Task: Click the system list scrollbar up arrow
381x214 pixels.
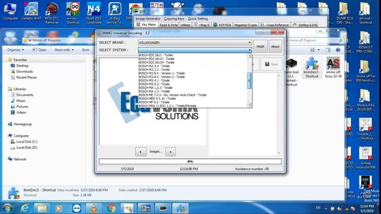Action: click(x=249, y=56)
